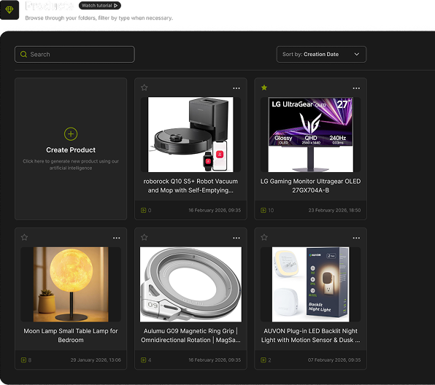The image size is (435, 385).
Task: Open the roborock robot vacuum thumbnail
Action: click(x=190, y=134)
